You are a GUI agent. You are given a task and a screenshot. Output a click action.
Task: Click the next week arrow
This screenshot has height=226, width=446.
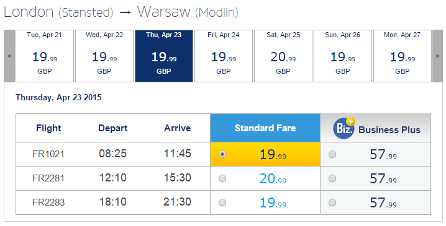(x=437, y=56)
